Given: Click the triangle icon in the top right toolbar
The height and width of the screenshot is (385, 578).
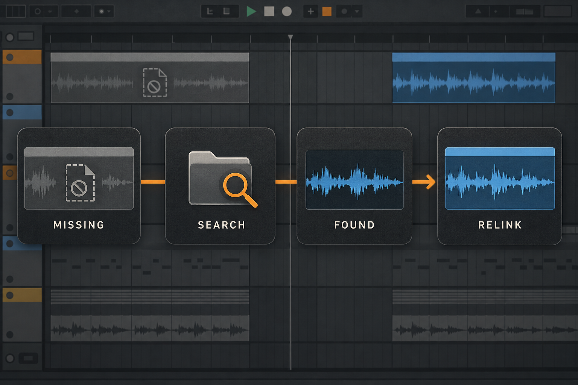Looking at the screenshot, I should click(x=478, y=12).
